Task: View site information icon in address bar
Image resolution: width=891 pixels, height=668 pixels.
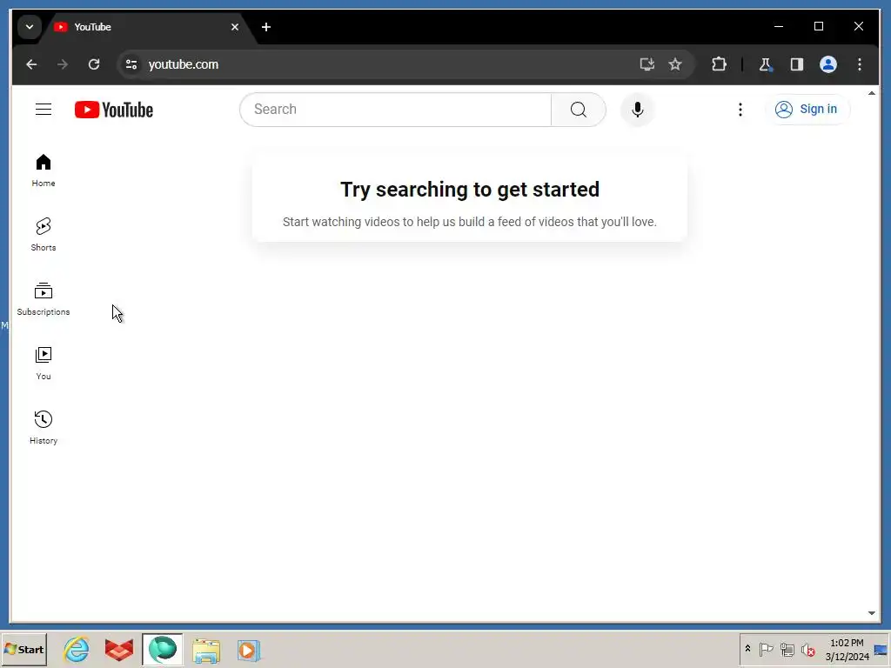Action: [x=131, y=64]
